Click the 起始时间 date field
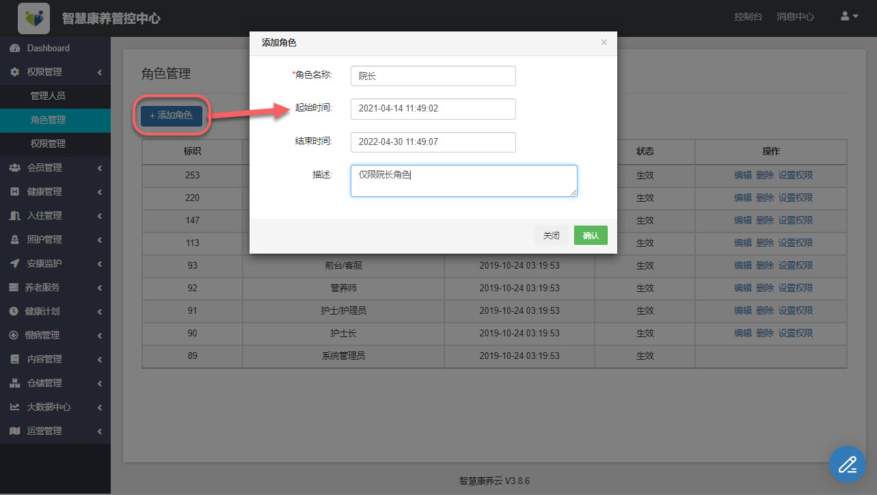 pyautogui.click(x=433, y=109)
